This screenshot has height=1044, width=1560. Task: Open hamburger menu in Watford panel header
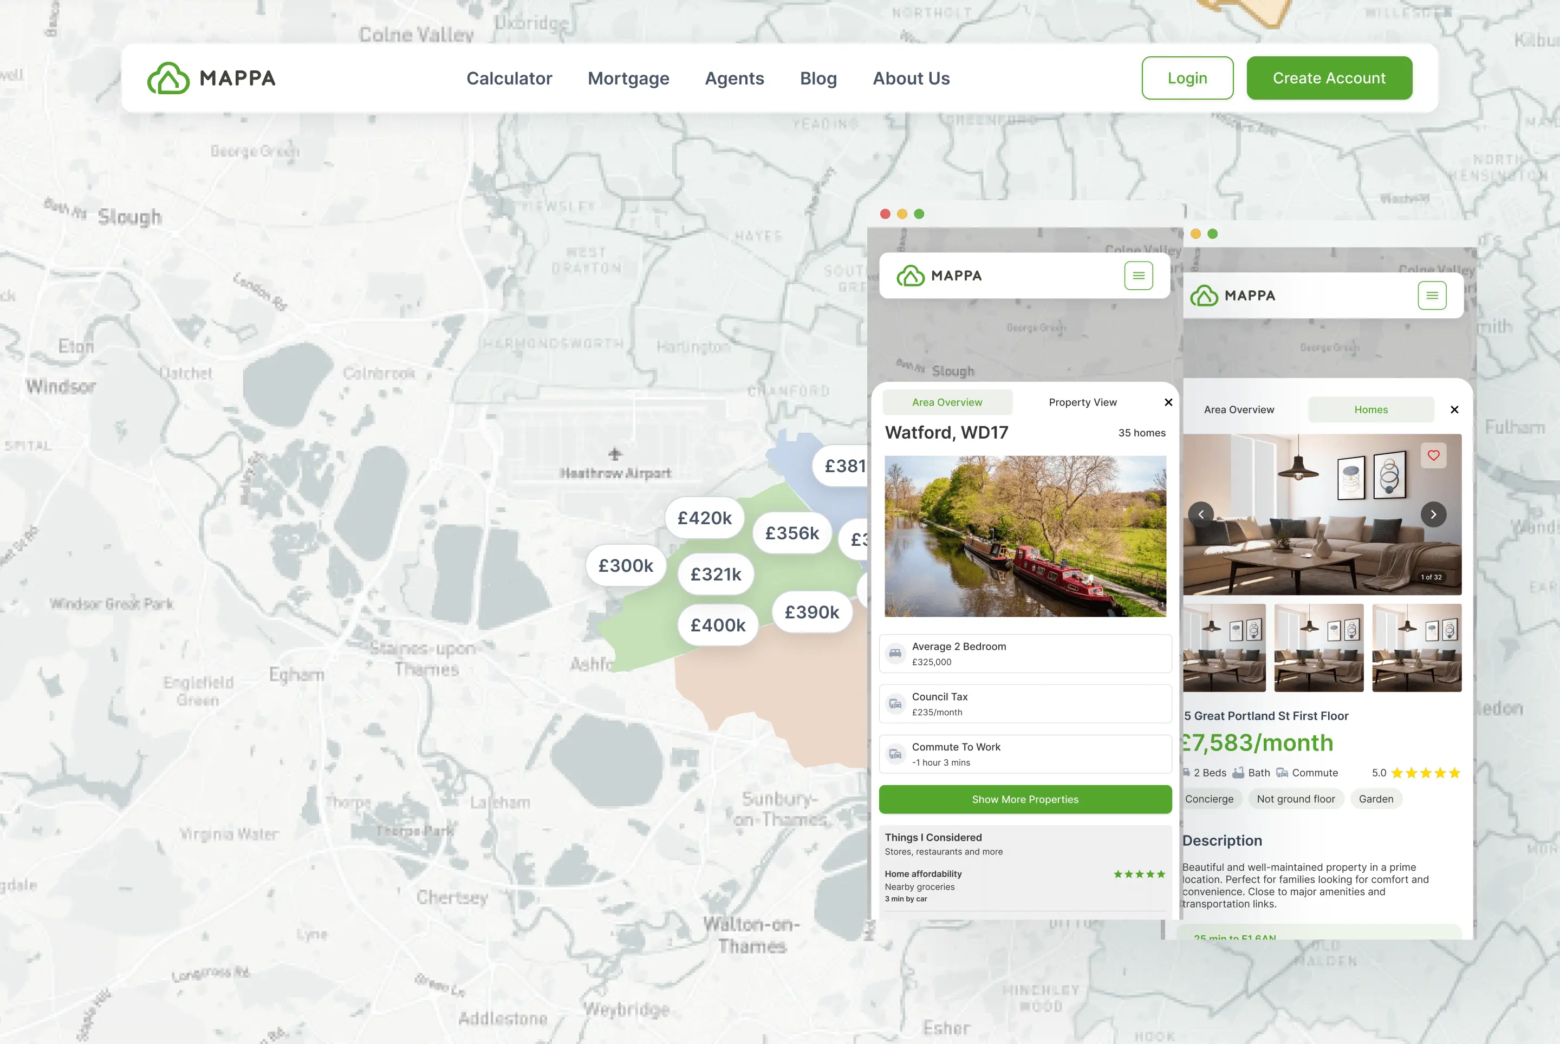coord(1137,275)
